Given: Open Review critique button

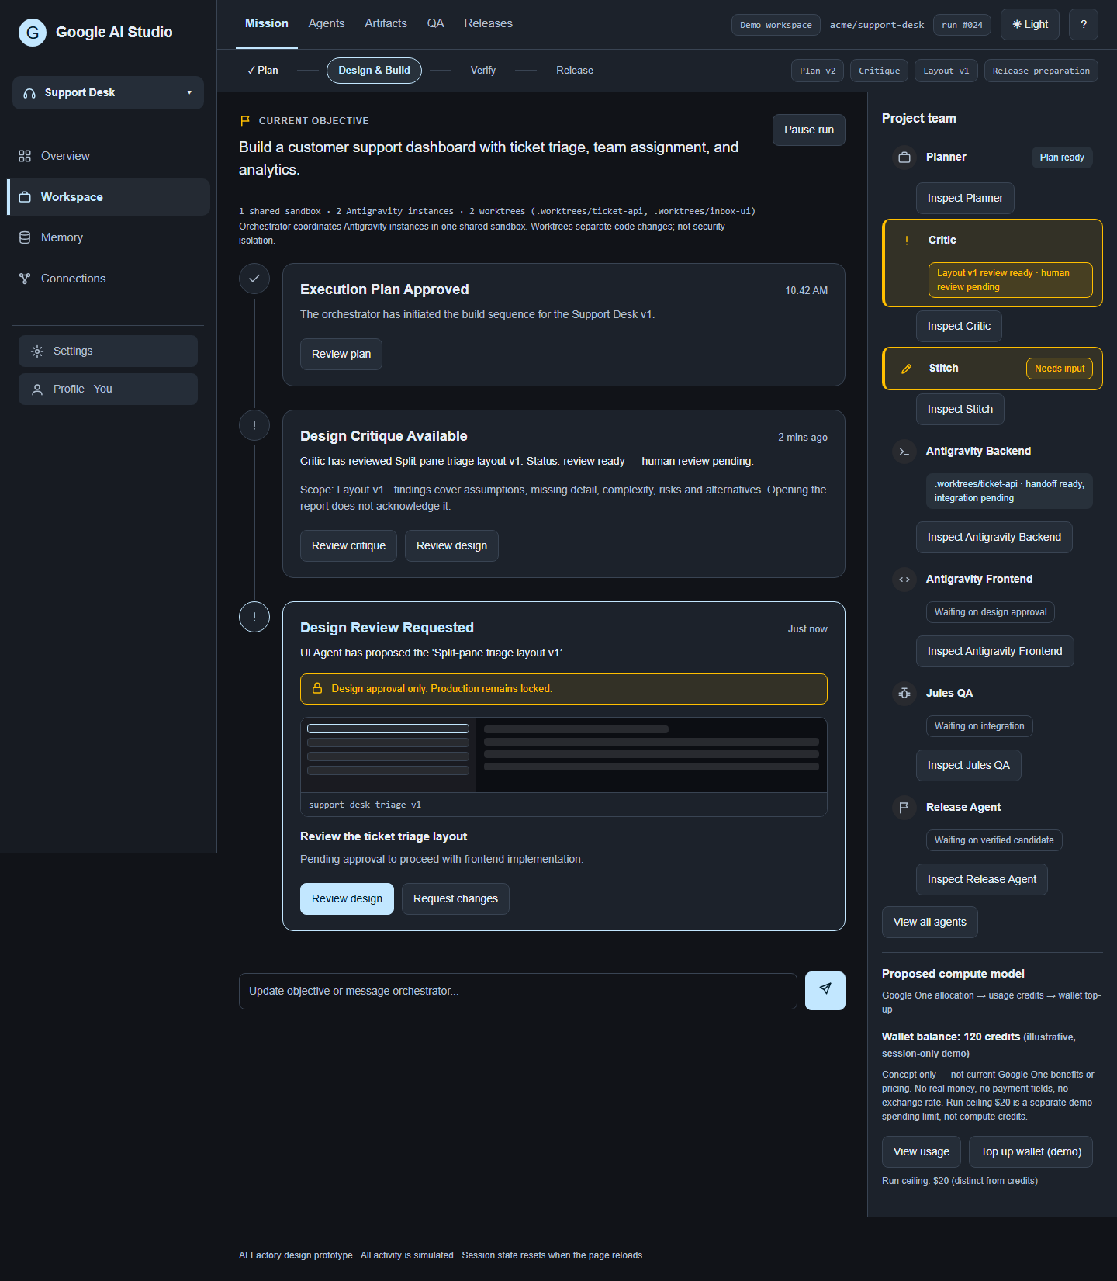Looking at the screenshot, I should tap(349, 545).
